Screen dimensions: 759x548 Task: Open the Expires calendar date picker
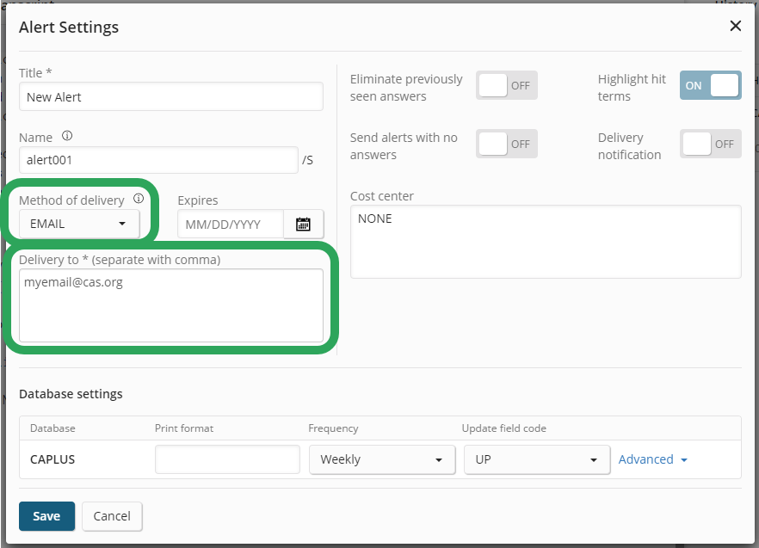pos(303,225)
